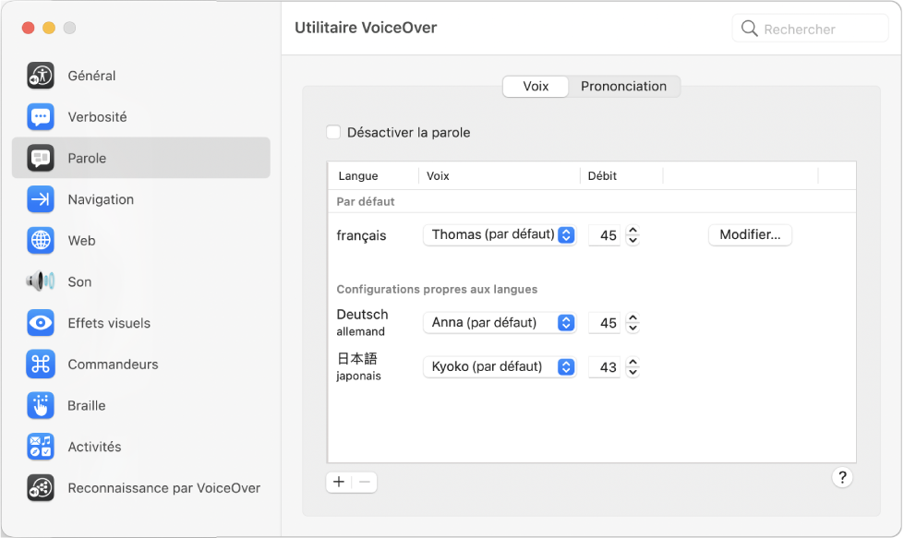Image resolution: width=904 pixels, height=538 pixels.
Task: Open the Son speaker icon
Action: 41,281
